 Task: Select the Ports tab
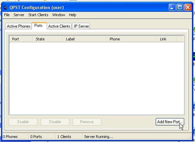click(39, 26)
